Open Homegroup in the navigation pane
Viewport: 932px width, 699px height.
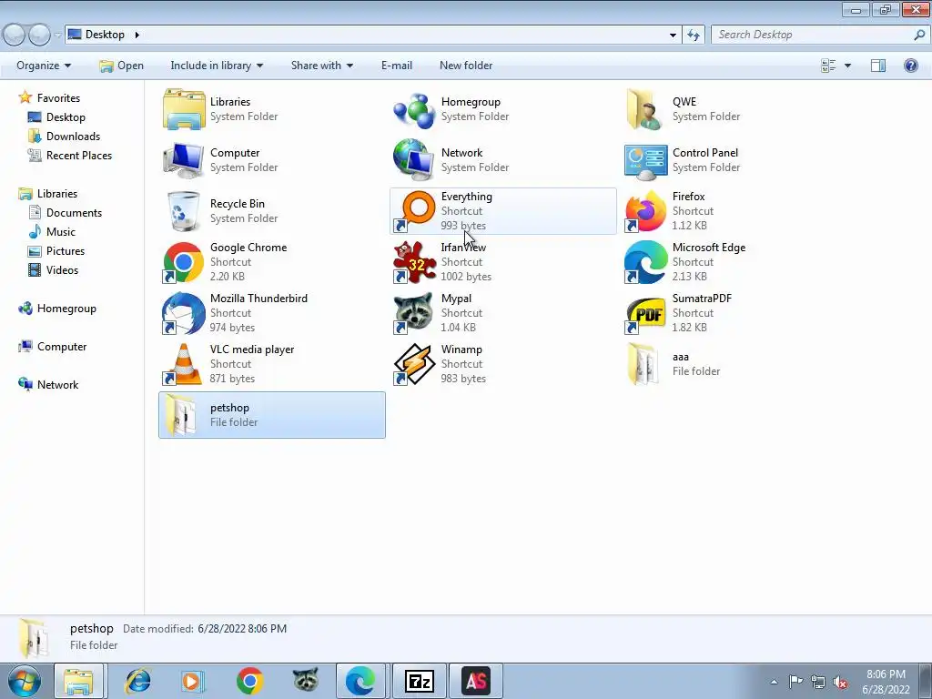pos(66,309)
